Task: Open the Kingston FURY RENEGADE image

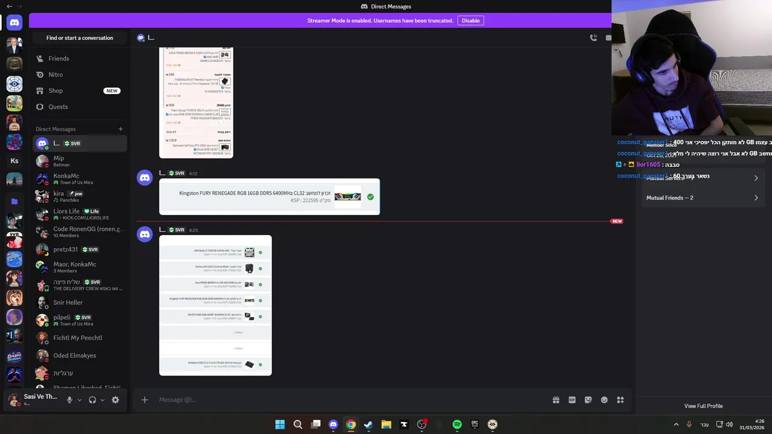Action: (x=270, y=197)
